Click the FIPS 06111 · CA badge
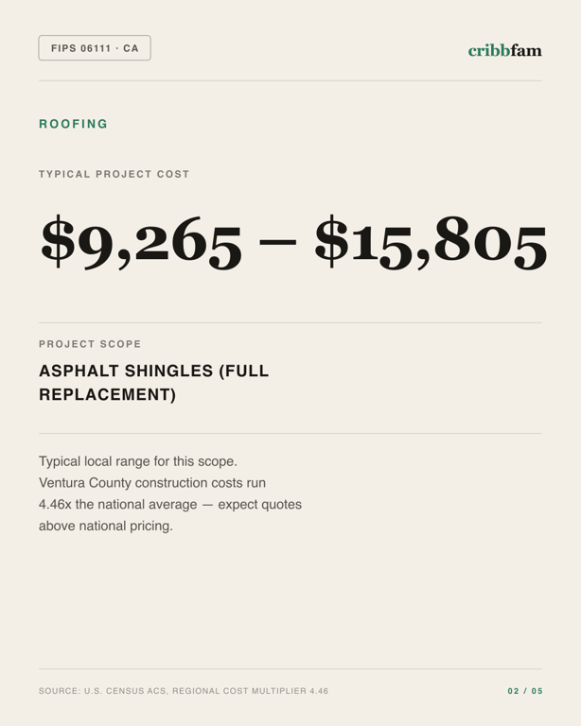Viewport: 581px width, 726px height. (x=95, y=47)
